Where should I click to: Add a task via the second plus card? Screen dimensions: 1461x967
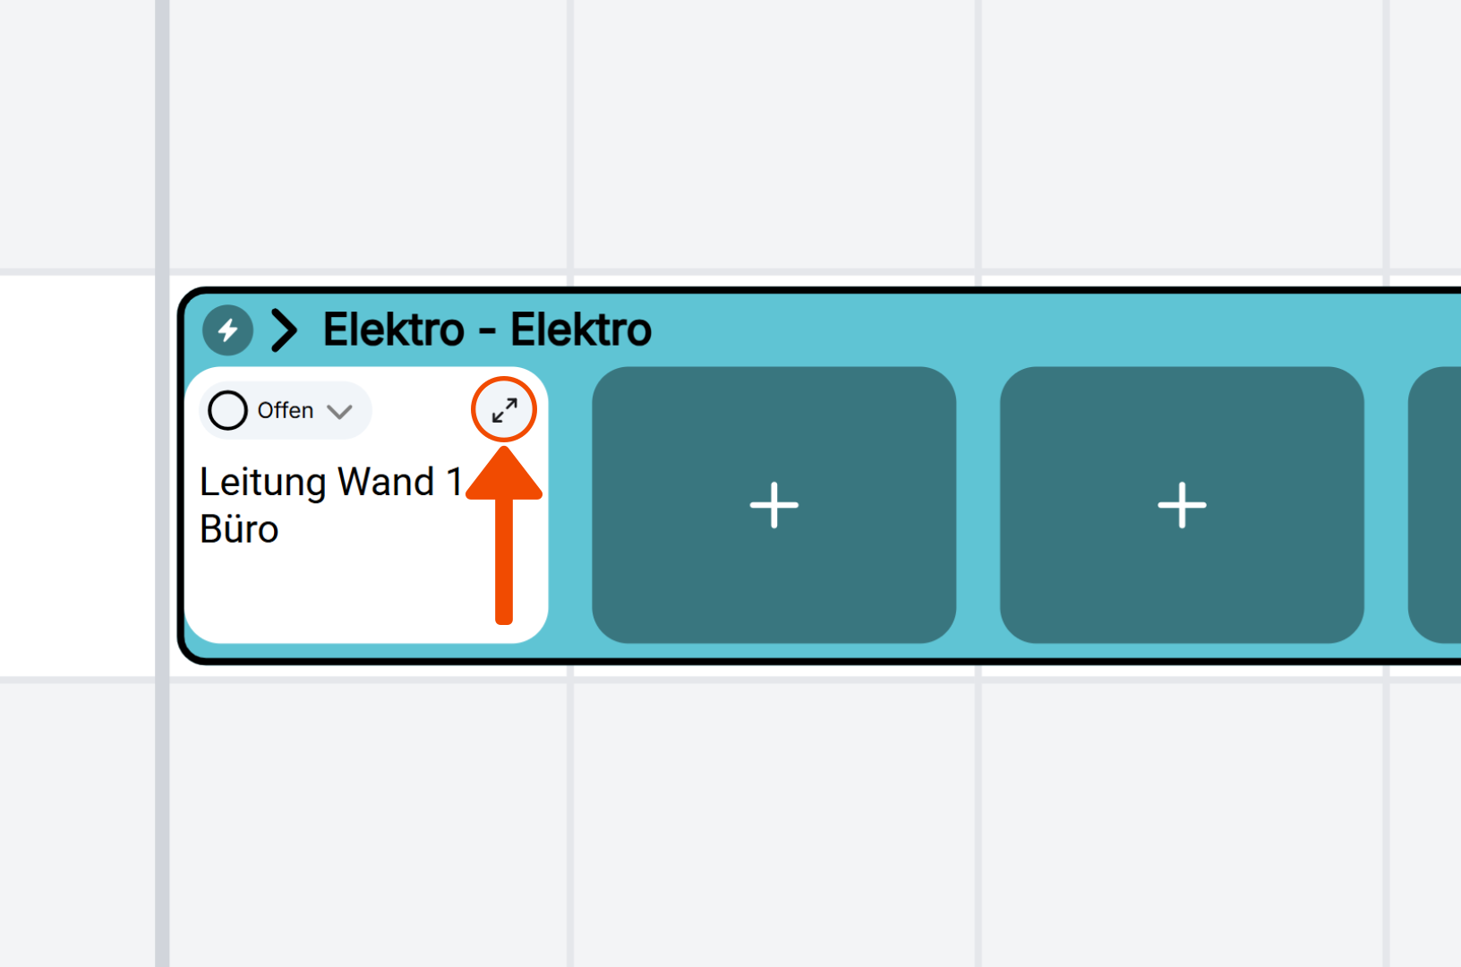1182,505
